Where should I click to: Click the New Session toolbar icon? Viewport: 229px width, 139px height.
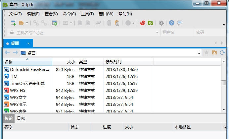(13, 23)
